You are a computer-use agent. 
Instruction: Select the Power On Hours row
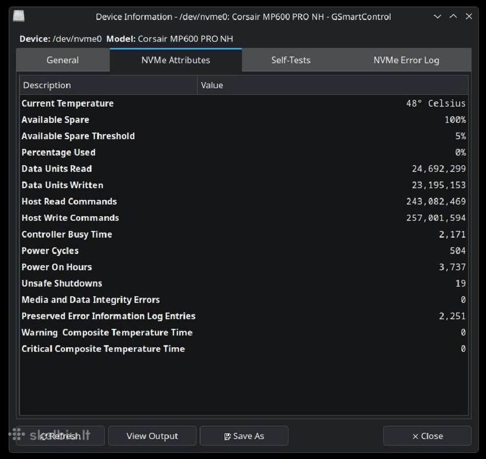click(x=244, y=267)
